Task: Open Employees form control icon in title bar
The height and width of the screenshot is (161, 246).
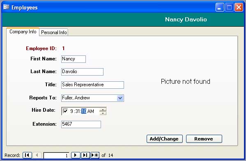Action: click(6, 7)
